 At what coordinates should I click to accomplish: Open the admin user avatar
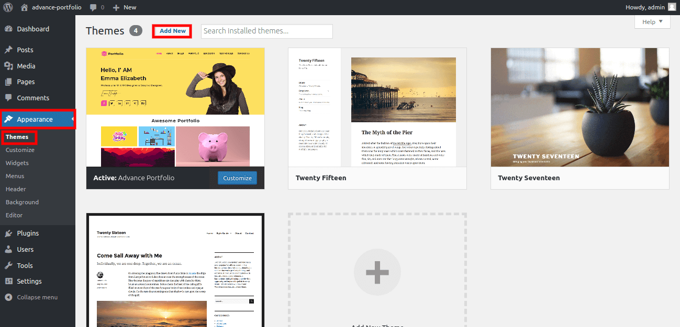[x=672, y=7]
